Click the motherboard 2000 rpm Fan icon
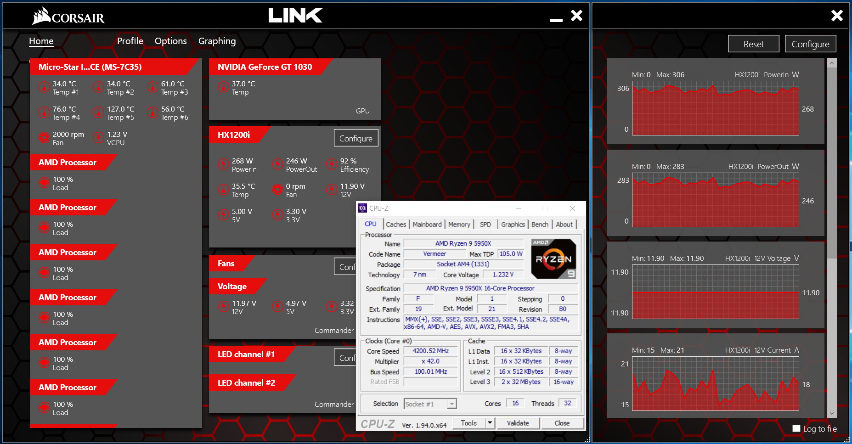Screen dimensions: 852x444 (44, 137)
